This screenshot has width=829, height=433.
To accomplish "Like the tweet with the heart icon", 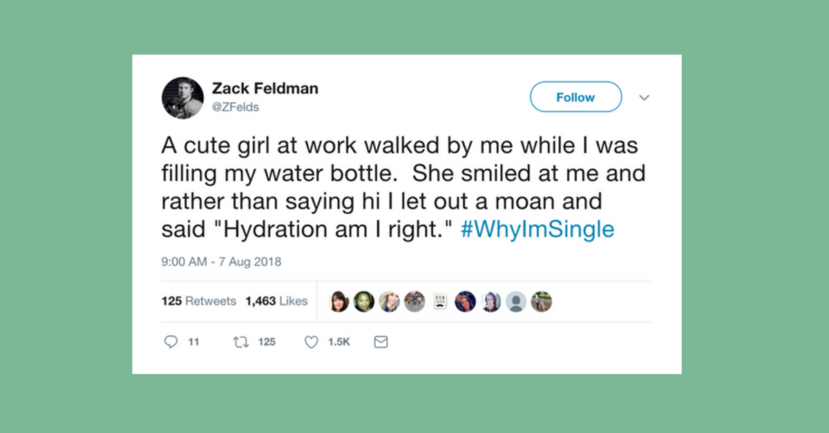I will 312,341.
